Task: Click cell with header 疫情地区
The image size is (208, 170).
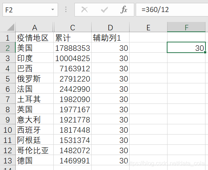Action: [35, 38]
